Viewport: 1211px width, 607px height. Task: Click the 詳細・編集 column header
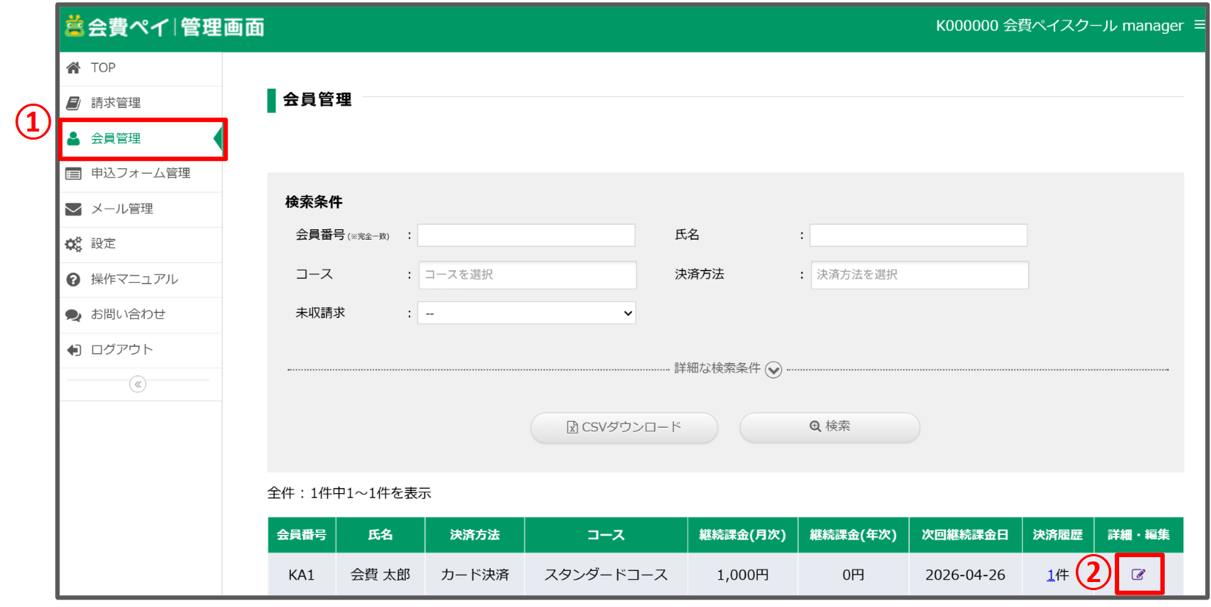[x=1139, y=535]
